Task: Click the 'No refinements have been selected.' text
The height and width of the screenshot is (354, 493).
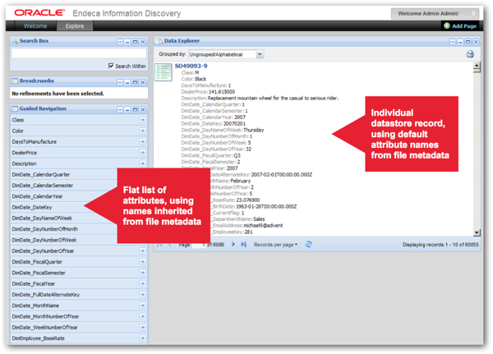Action: [58, 94]
